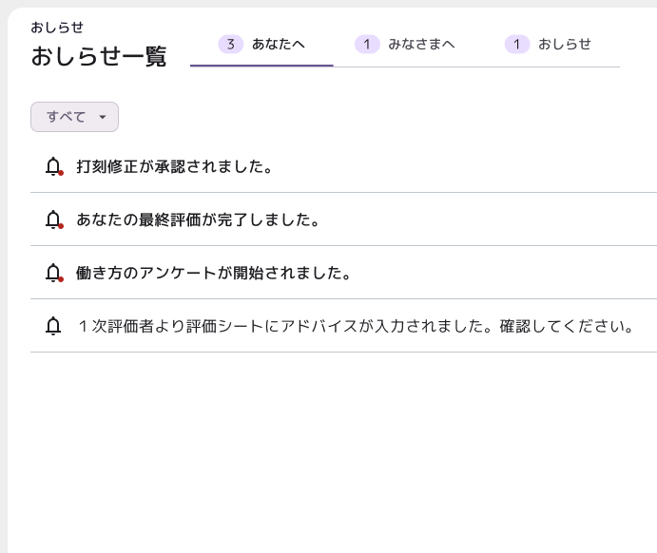Switch to the みなさまへ tab
Image resolution: width=657 pixels, height=553 pixels.
405,45
